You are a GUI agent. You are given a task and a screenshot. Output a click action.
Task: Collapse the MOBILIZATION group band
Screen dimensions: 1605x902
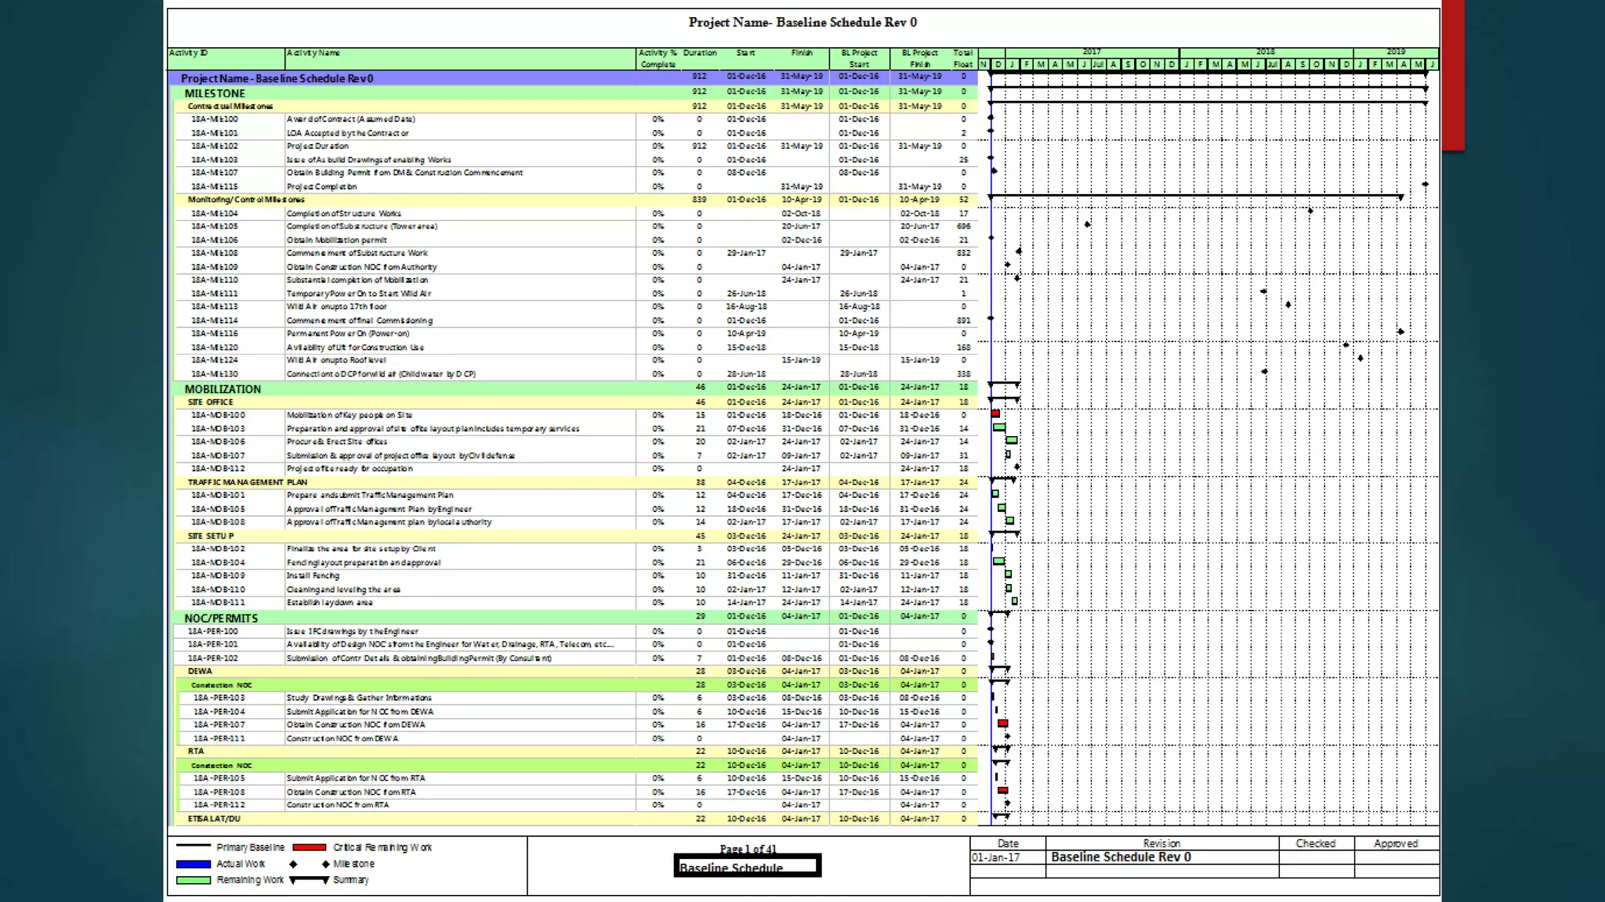223,389
